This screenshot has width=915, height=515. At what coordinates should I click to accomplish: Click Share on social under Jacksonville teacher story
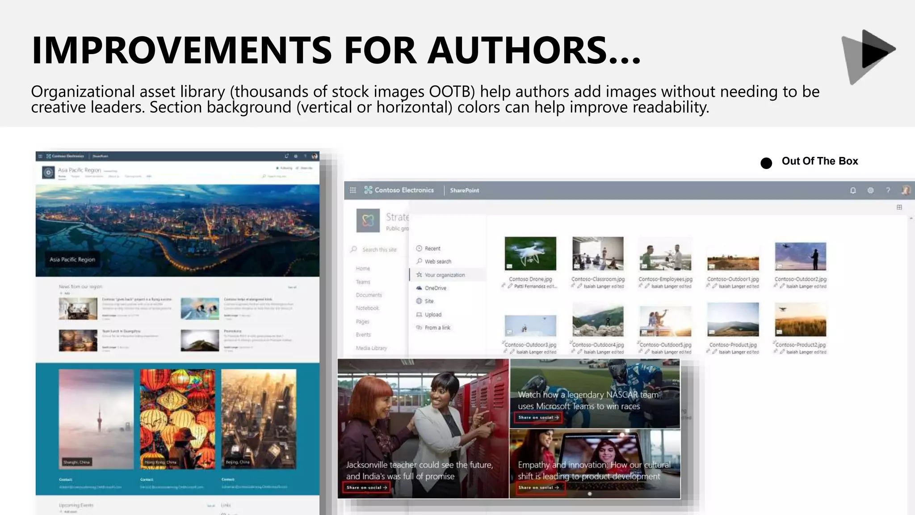click(x=367, y=488)
